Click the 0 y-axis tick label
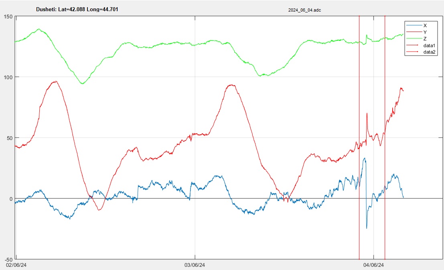 pos(11,199)
